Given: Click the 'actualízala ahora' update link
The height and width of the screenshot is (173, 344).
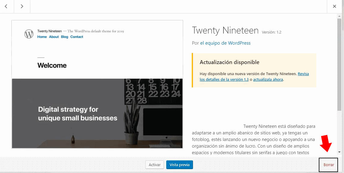Looking at the screenshot, I should [x=268, y=80].
